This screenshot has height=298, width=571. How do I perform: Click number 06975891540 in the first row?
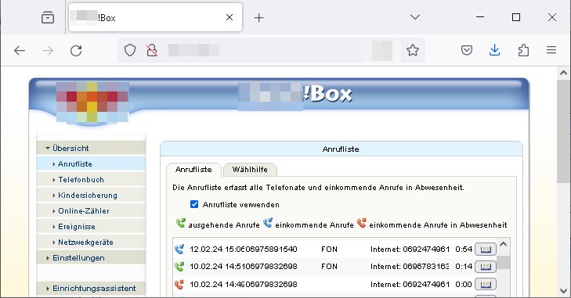coord(271,250)
